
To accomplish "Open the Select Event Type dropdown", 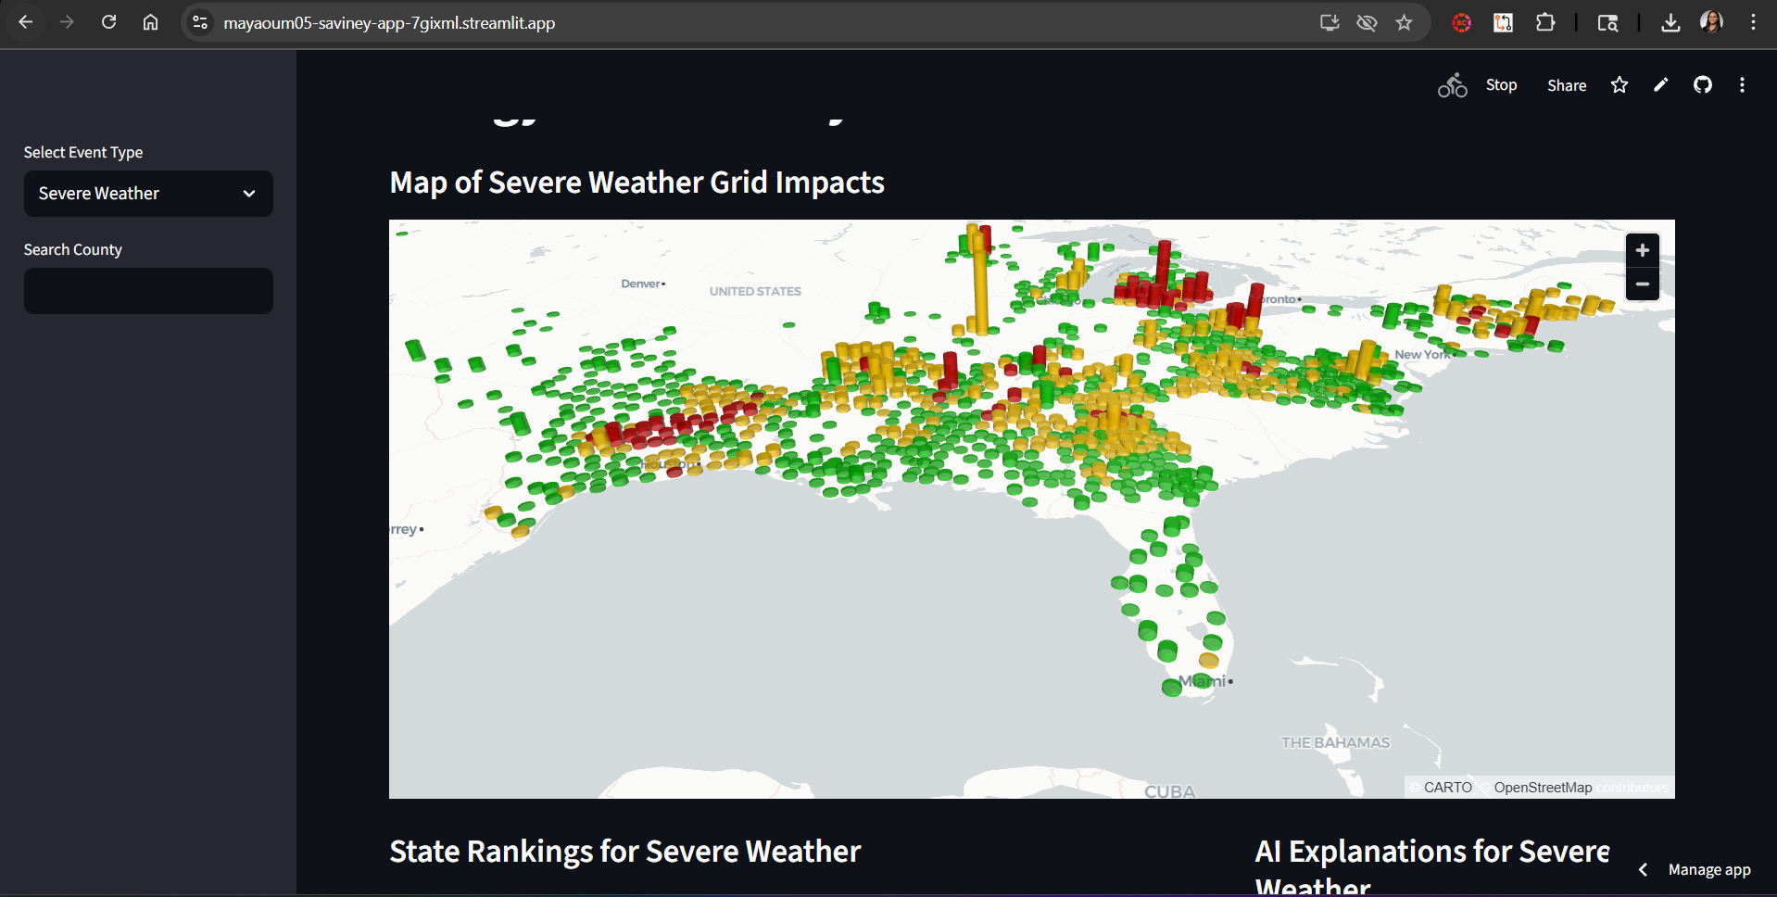I will click(148, 194).
